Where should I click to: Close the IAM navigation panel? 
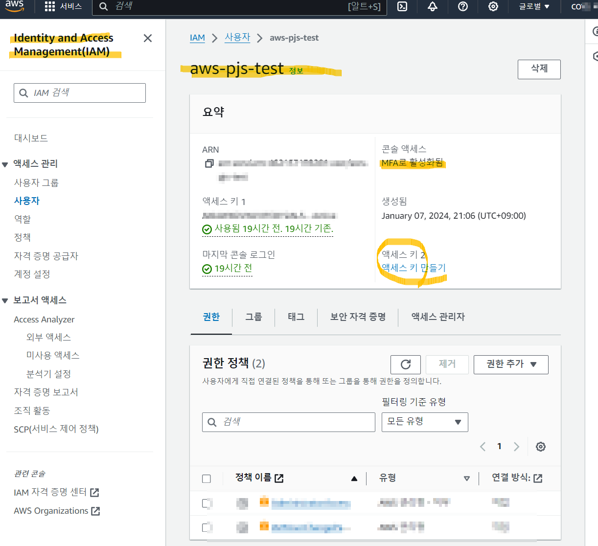(148, 38)
